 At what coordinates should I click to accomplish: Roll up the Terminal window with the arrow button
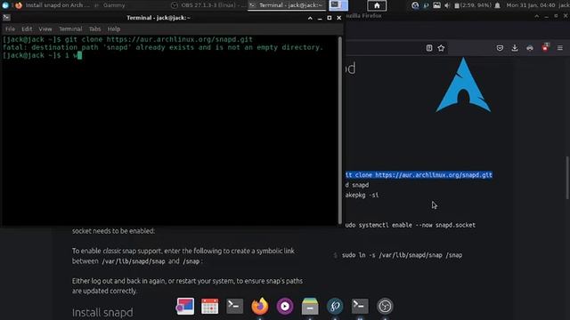pos(310,18)
